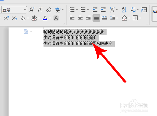
Task: Align text left
Action: coord(72,18)
